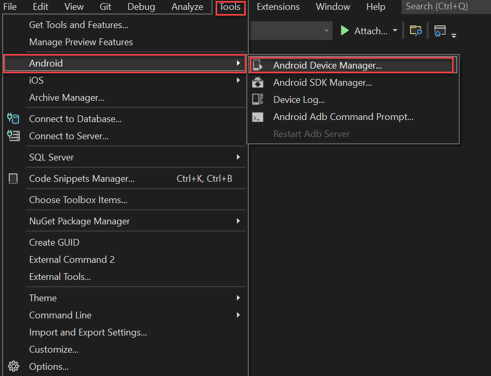Click the Options gear icon

click(13, 366)
